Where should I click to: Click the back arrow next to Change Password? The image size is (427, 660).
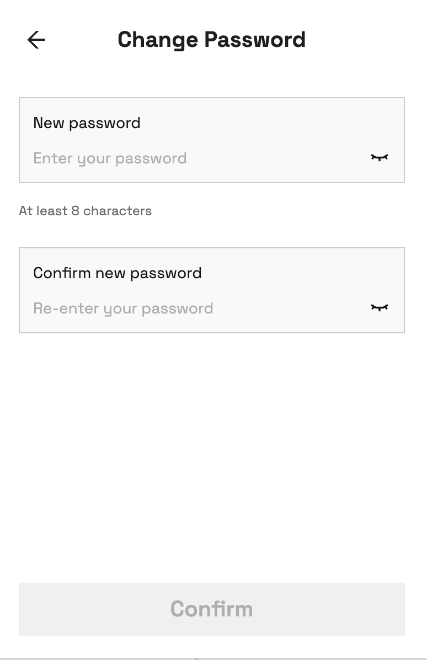click(36, 40)
